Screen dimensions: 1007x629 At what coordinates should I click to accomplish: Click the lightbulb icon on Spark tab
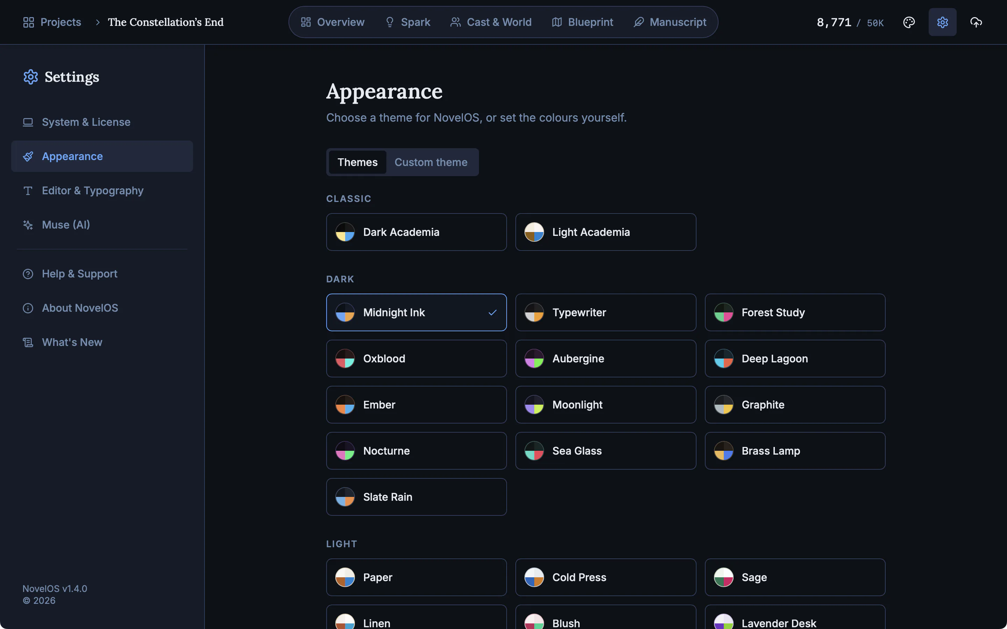(390, 22)
